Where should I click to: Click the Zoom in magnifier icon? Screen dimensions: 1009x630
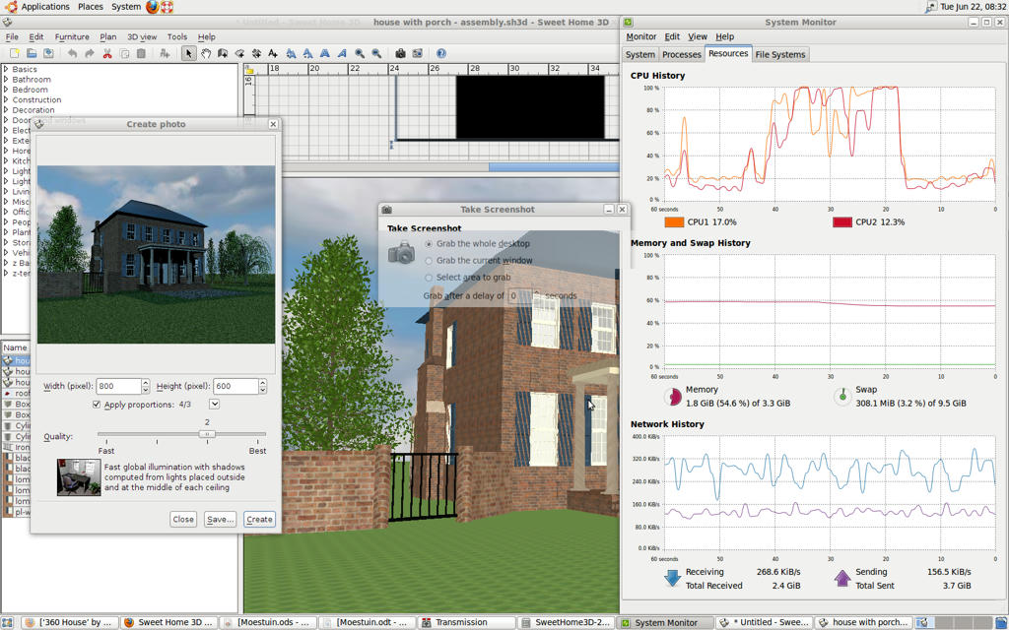[360, 53]
